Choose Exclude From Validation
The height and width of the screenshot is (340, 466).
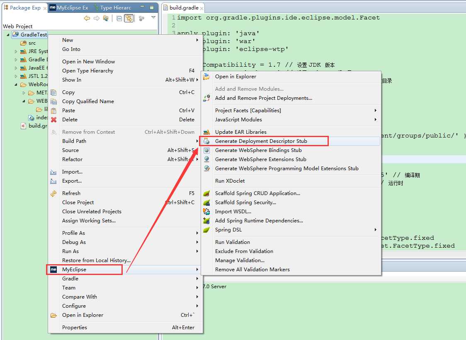tap(244, 251)
